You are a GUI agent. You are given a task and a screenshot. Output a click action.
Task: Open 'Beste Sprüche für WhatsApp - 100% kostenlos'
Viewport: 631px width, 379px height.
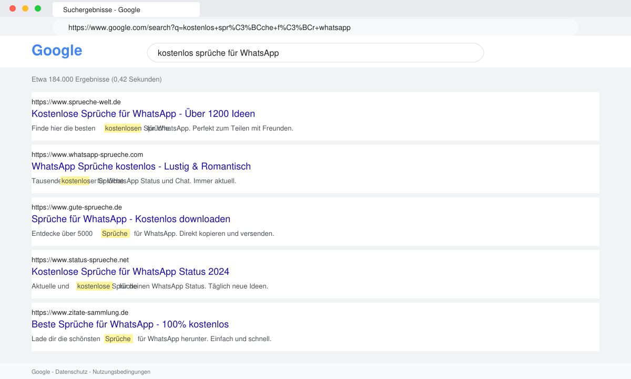130,324
